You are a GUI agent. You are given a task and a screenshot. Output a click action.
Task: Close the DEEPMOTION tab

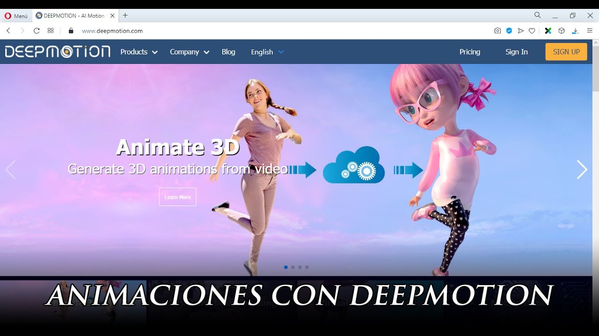112,16
